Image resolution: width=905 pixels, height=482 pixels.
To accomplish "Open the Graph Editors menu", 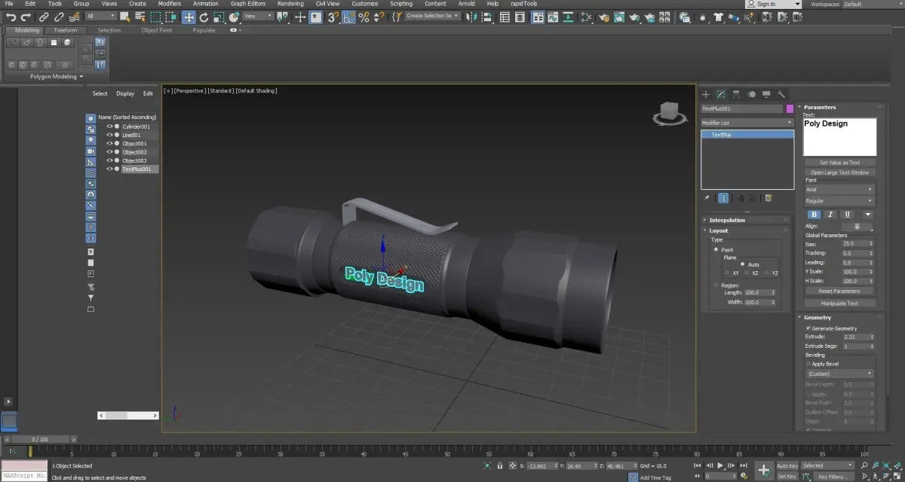I will coord(248,4).
